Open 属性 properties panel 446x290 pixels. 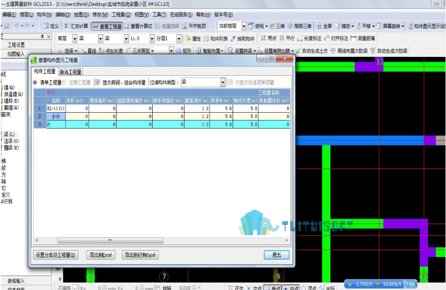tap(193, 39)
